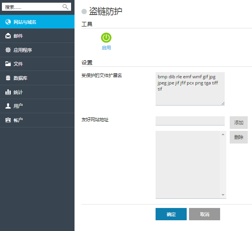Open the 网站与域名 menu item
Screen dimensions: 252x231
click(x=37, y=22)
